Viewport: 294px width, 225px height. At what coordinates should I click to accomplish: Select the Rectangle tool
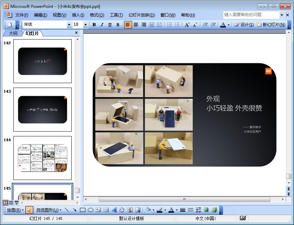click(82, 210)
